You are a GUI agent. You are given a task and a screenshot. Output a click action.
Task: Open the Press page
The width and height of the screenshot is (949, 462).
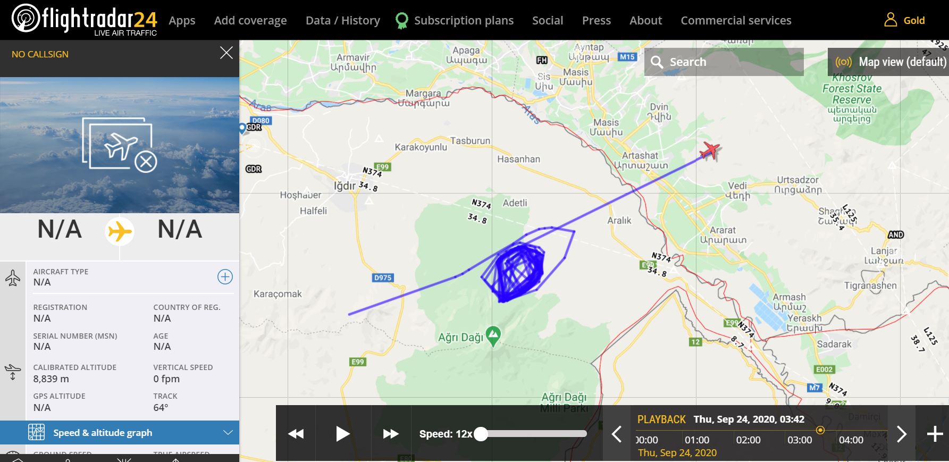597,21
